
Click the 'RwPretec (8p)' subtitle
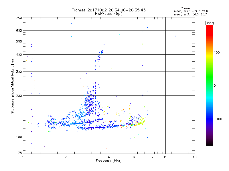(x=108, y=14)
